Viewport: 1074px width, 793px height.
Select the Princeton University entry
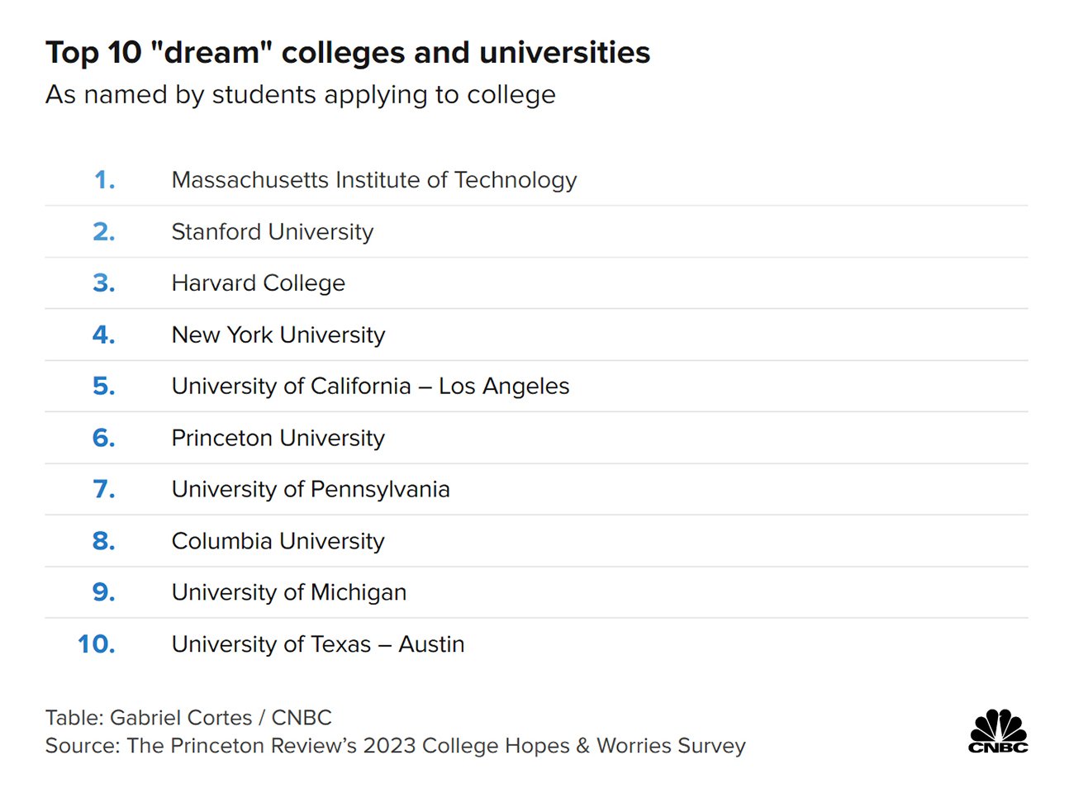pos(278,438)
